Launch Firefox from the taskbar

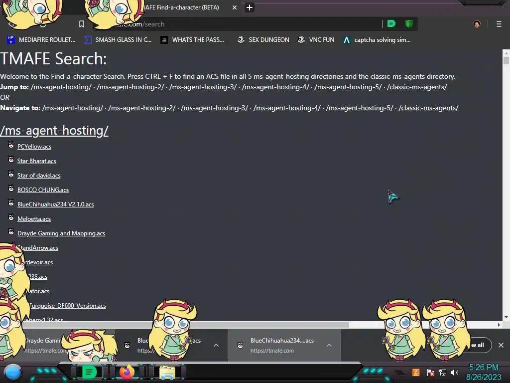click(127, 372)
